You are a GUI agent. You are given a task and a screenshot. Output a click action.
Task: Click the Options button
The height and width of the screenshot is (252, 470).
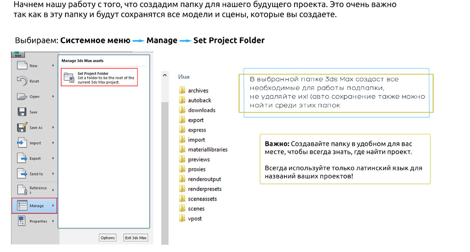pos(108,238)
